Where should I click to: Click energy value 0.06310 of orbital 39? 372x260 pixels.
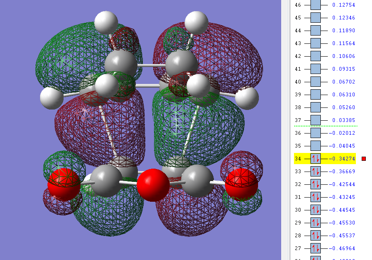[x=344, y=95]
